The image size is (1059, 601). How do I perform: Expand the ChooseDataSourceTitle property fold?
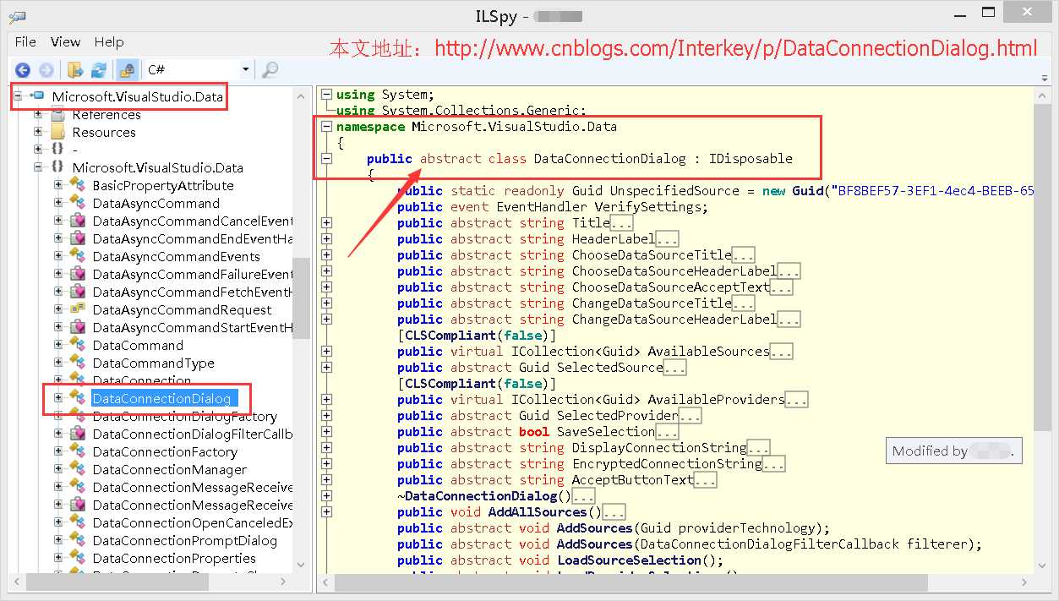[326, 255]
